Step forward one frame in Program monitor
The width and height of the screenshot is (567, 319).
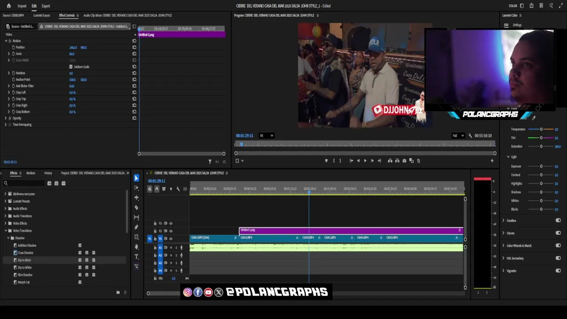[x=372, y=161]
